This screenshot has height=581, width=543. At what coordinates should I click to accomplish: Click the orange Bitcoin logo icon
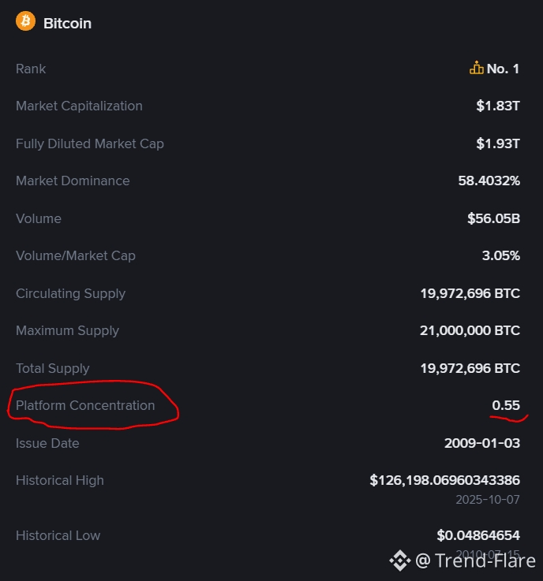[25, 21]
